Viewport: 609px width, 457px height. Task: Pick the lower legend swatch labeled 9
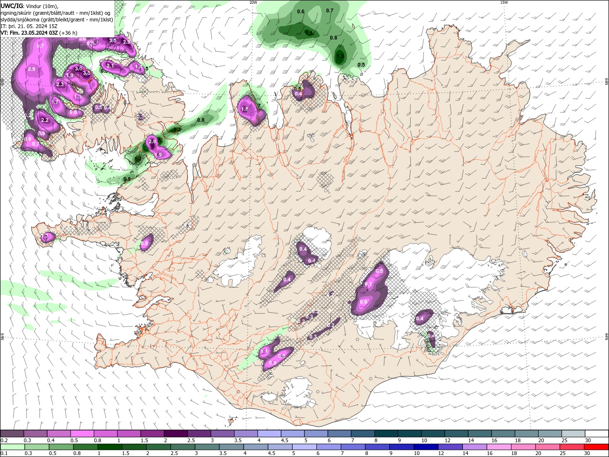(401, 447)
